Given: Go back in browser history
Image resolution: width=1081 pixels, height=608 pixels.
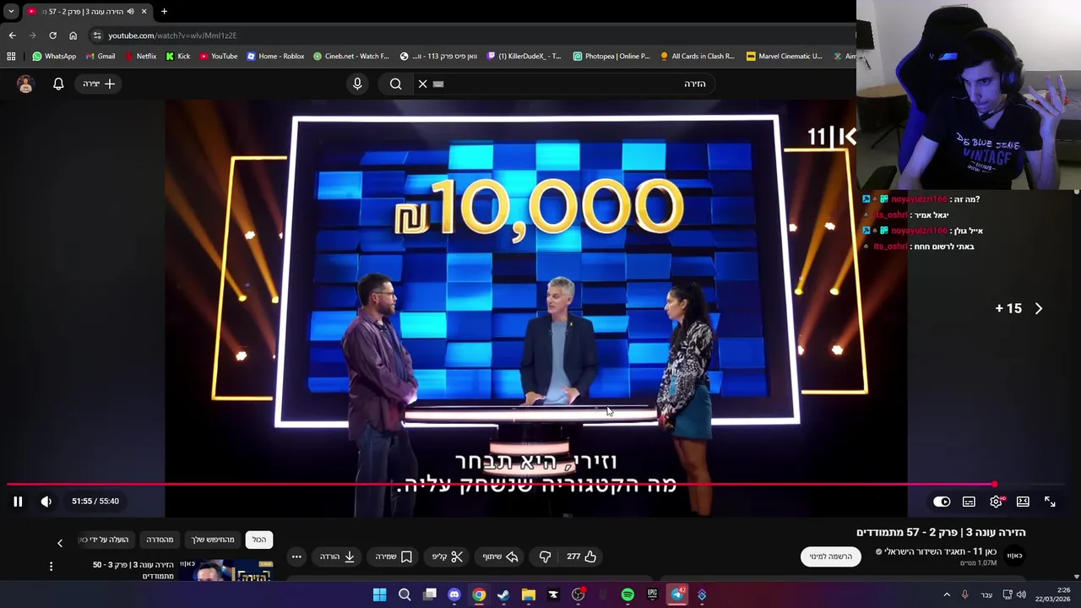Looking at the screenshot, I should [12, 35].
